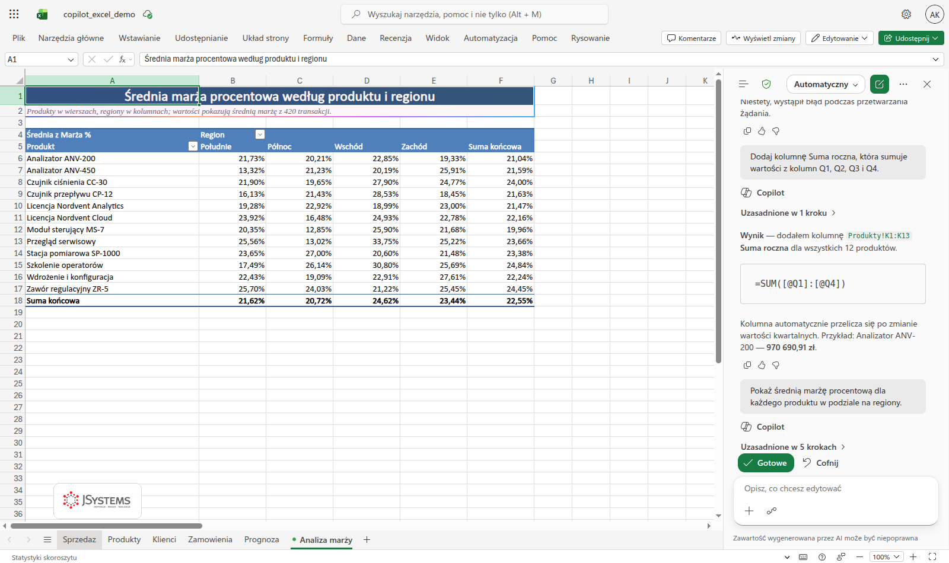Switch to the Sprzedaż sheet tab
Screen dimensions: 949x563
tap(79, 540)
